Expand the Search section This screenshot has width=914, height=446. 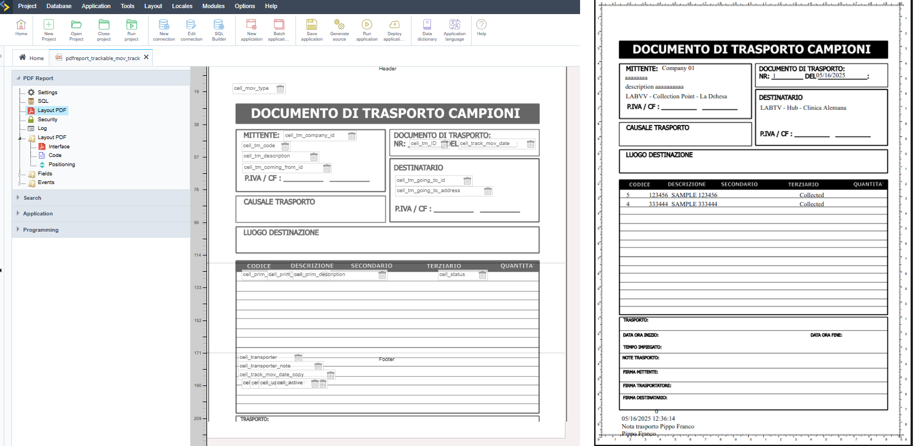coord(32,198)
